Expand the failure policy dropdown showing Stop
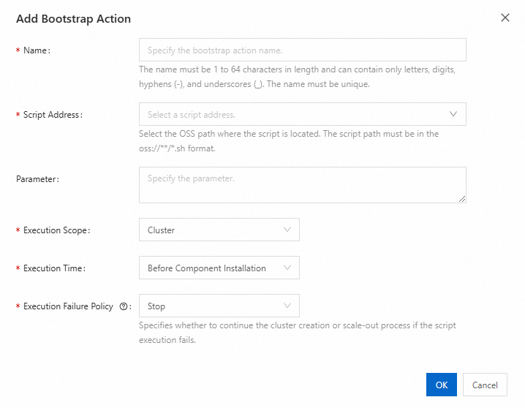The width and height of the screenshot is (525, 408). pyautogui.click(x=212, y=306)
